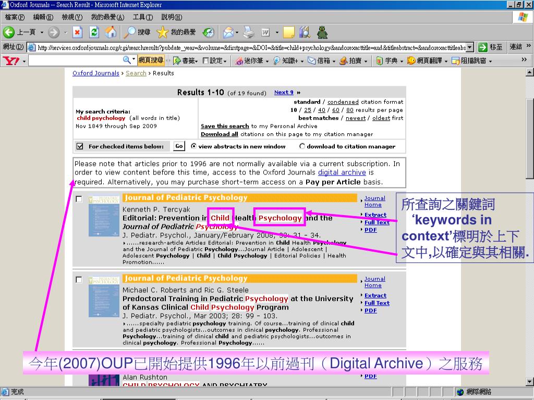Switch to condensed citation format
Viewport: 534px width, 400px height.
(343, 102)
